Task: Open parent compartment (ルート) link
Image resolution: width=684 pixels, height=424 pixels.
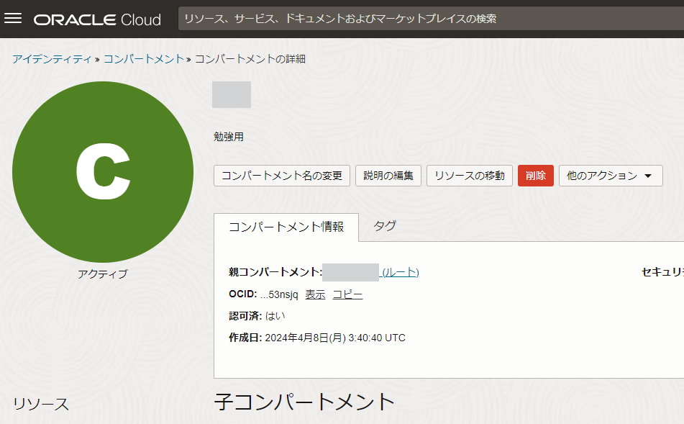Action: 399,273
